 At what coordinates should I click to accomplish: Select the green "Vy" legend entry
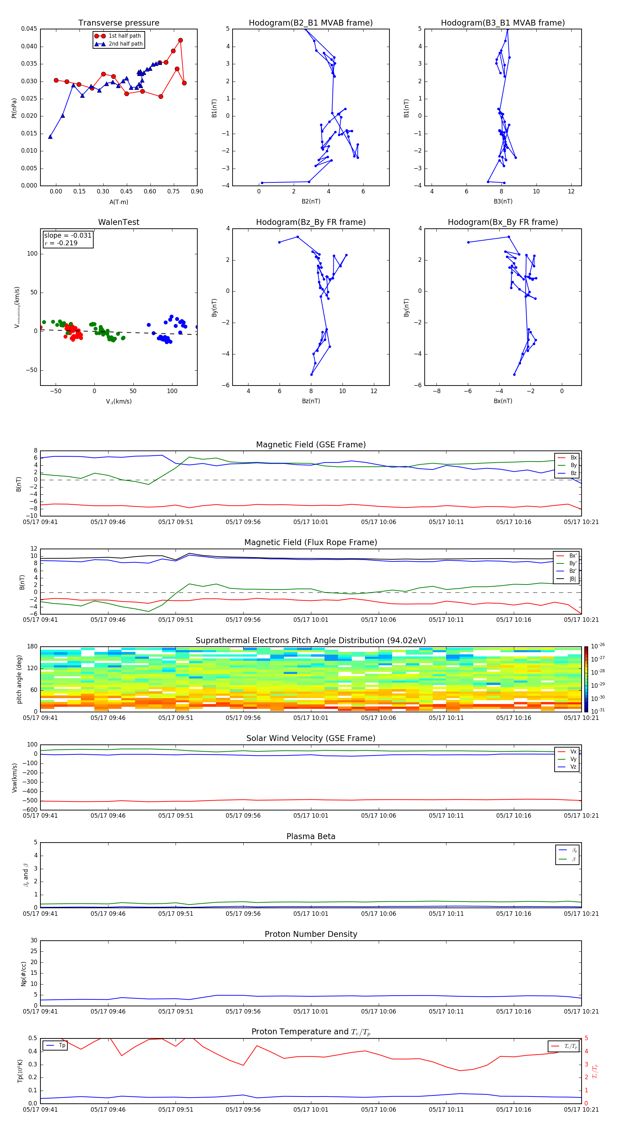click(567, 759)
